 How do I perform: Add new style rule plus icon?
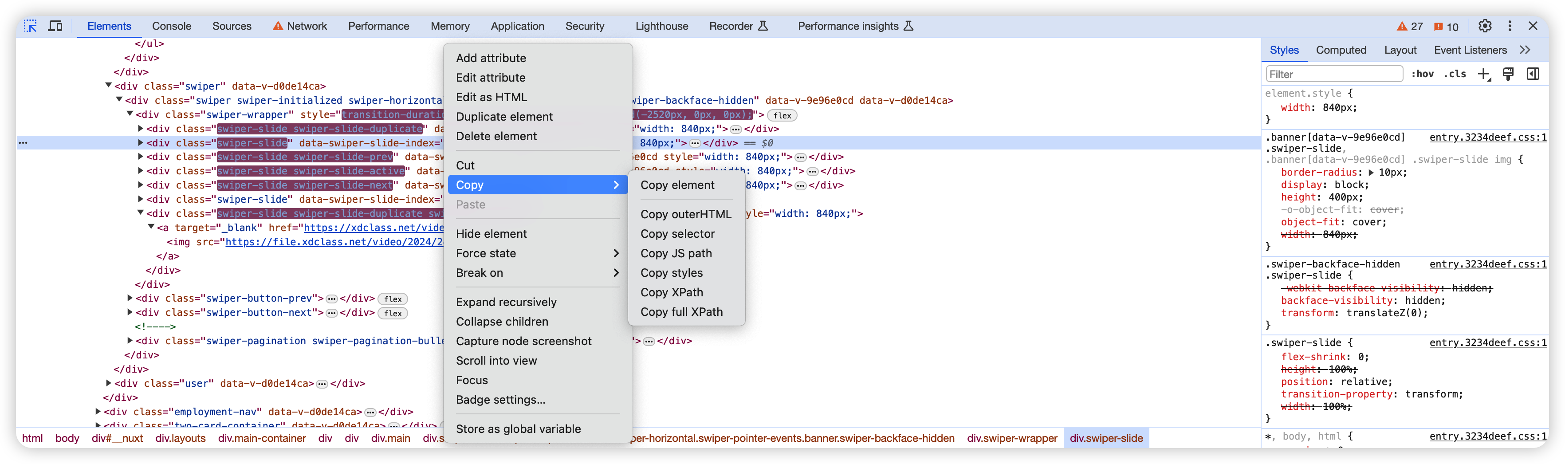coord(1484,74)
